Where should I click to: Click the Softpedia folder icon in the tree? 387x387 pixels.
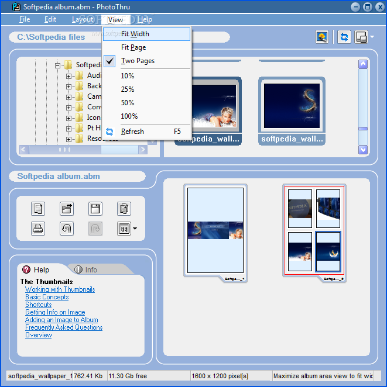[68, 65]
